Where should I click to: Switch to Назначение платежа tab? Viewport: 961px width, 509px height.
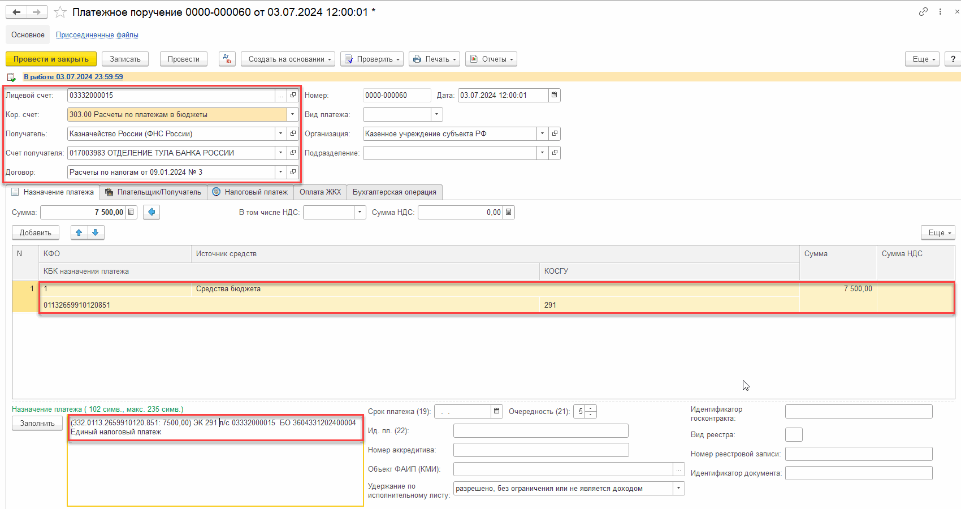tap(53, 192)
